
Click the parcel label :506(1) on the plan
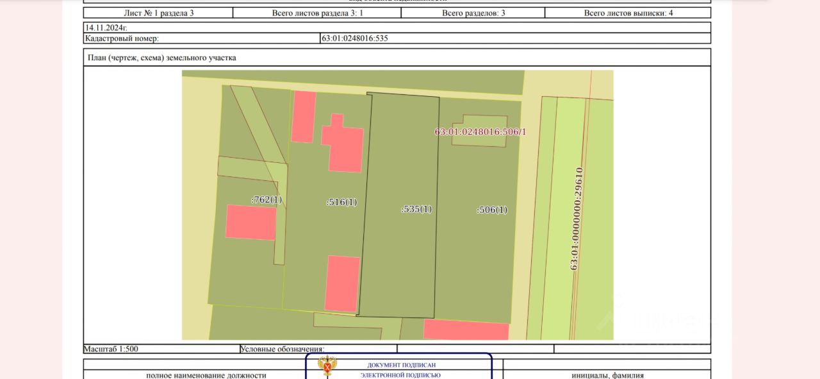click(x=492, y=210)
